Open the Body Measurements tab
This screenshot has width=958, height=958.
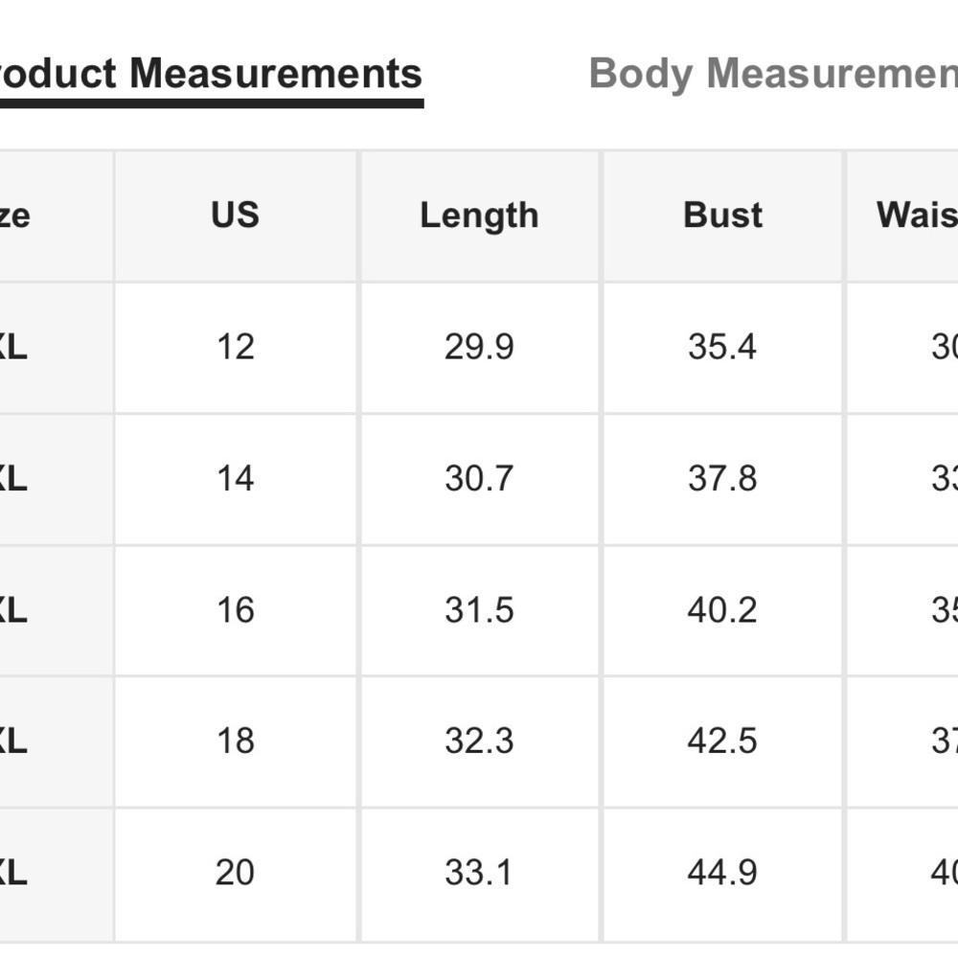(x=772, y=74)
